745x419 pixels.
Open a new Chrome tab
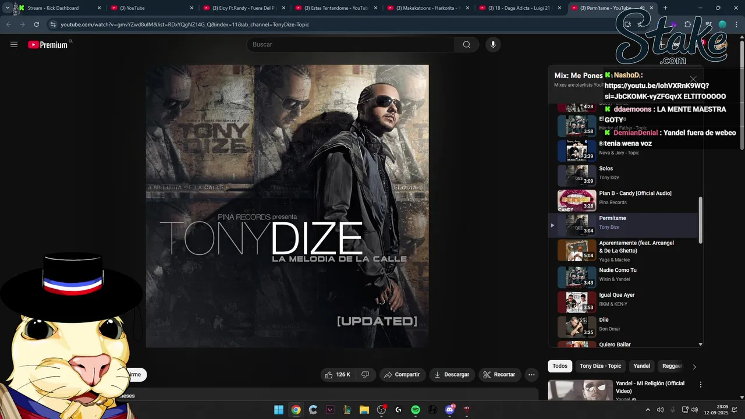point(665,8)
